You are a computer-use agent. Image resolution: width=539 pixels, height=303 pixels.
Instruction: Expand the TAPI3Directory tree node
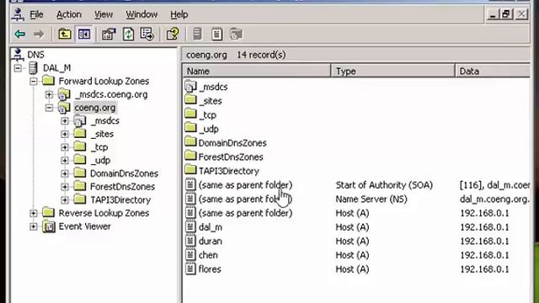click(x=65, y=200)
